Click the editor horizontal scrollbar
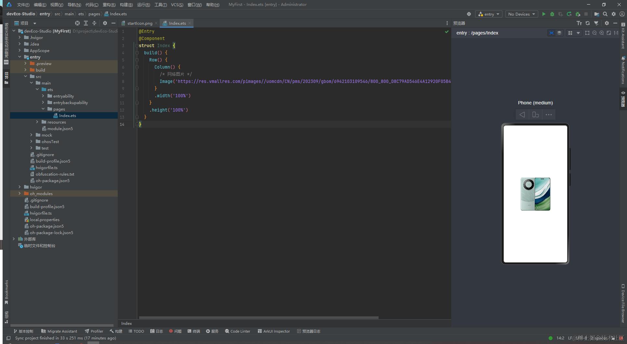The height and width of the screenshot is (344, 627). [259, 318]
